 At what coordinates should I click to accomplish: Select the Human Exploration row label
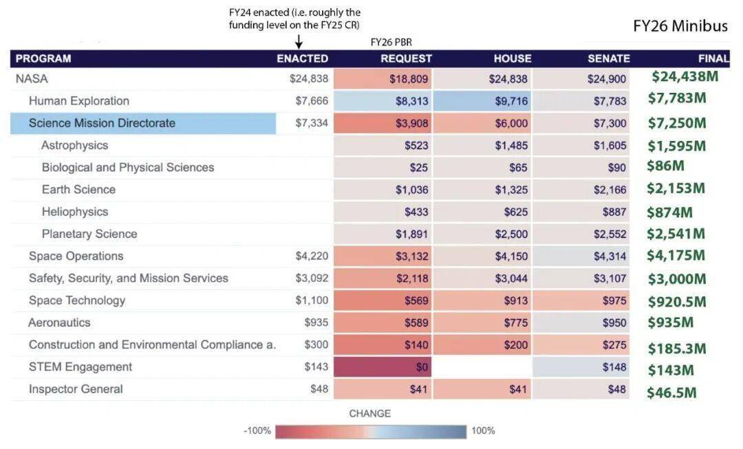pyautogui.click(x=79, y=101)
